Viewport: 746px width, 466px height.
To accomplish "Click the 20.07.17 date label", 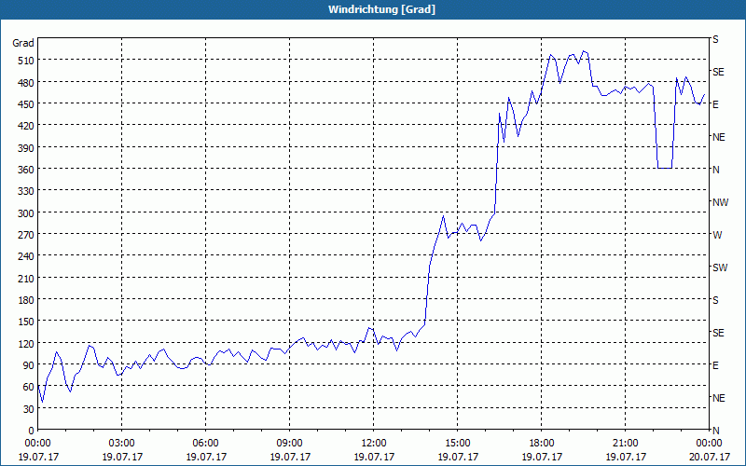I will pyautogui.click(x=709, y=457).
